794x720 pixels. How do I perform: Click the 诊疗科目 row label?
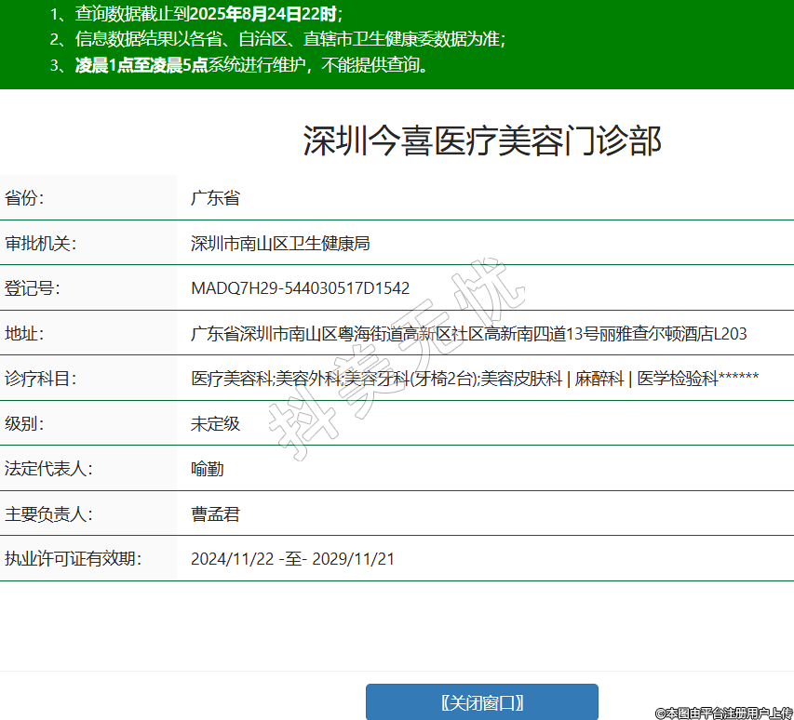[x=40, y=379]
